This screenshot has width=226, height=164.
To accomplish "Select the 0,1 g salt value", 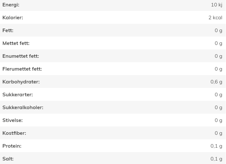I will click(216, 159).
